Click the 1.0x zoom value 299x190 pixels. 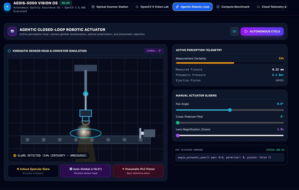click(x=280, y=129)
